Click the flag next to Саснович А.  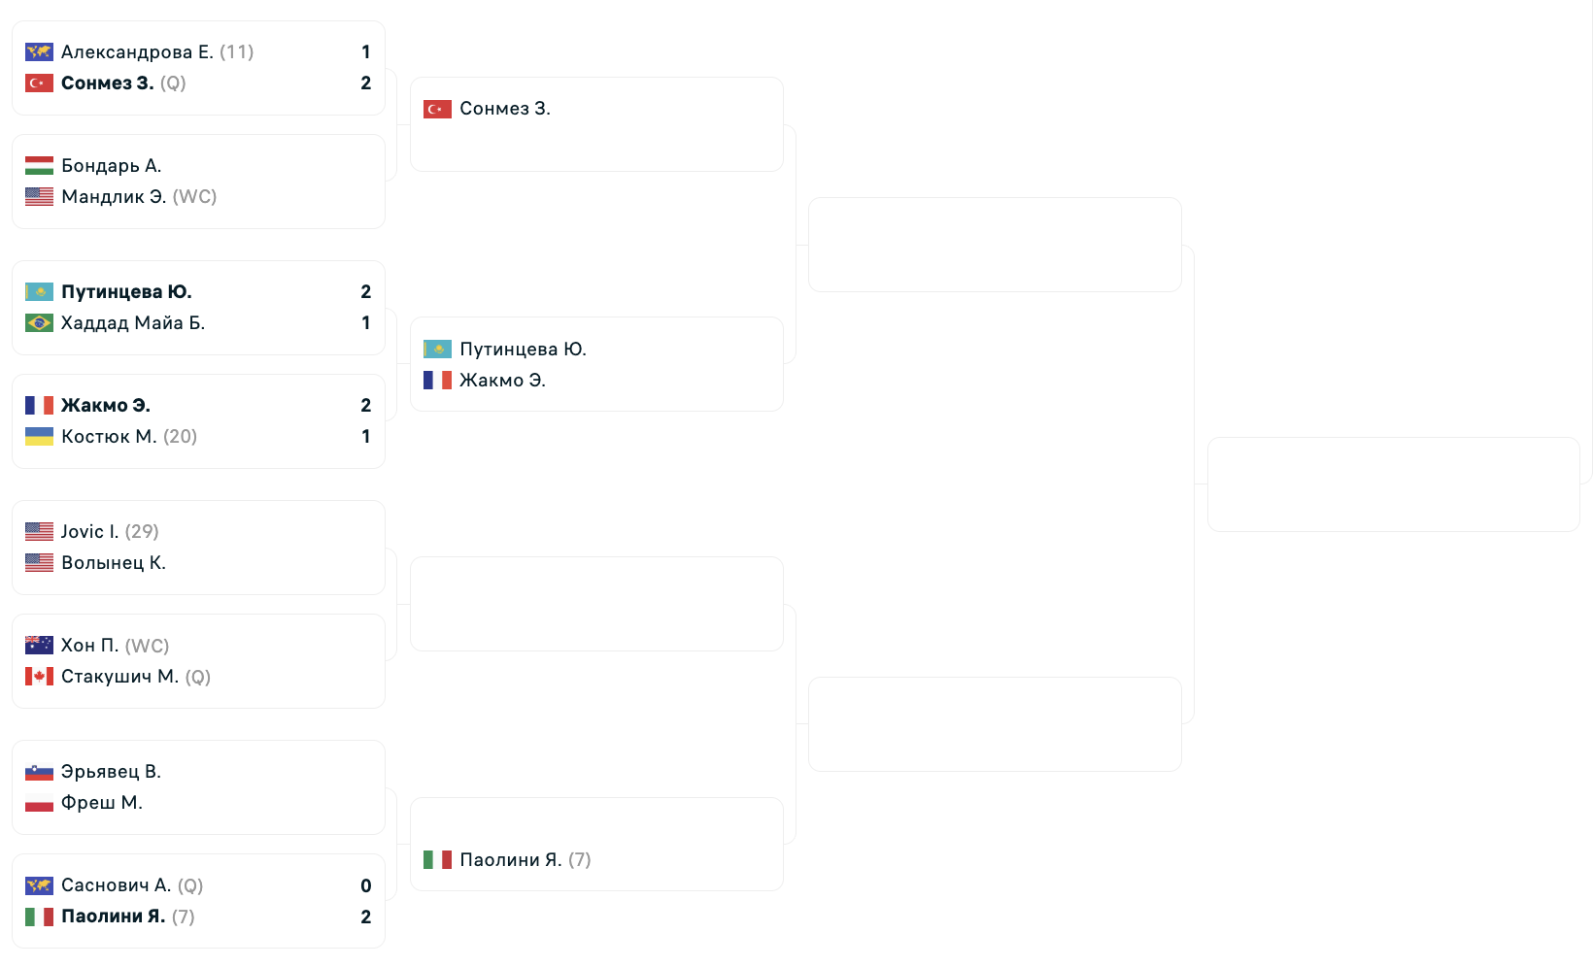[x=39, y=885]
